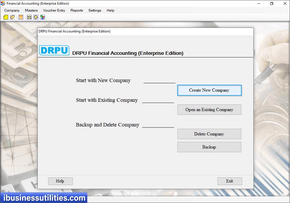Open the Voucher Entry menu
The height and width of the screenshot is (203, 290).
pyautogui.click(x=54, y=10)
